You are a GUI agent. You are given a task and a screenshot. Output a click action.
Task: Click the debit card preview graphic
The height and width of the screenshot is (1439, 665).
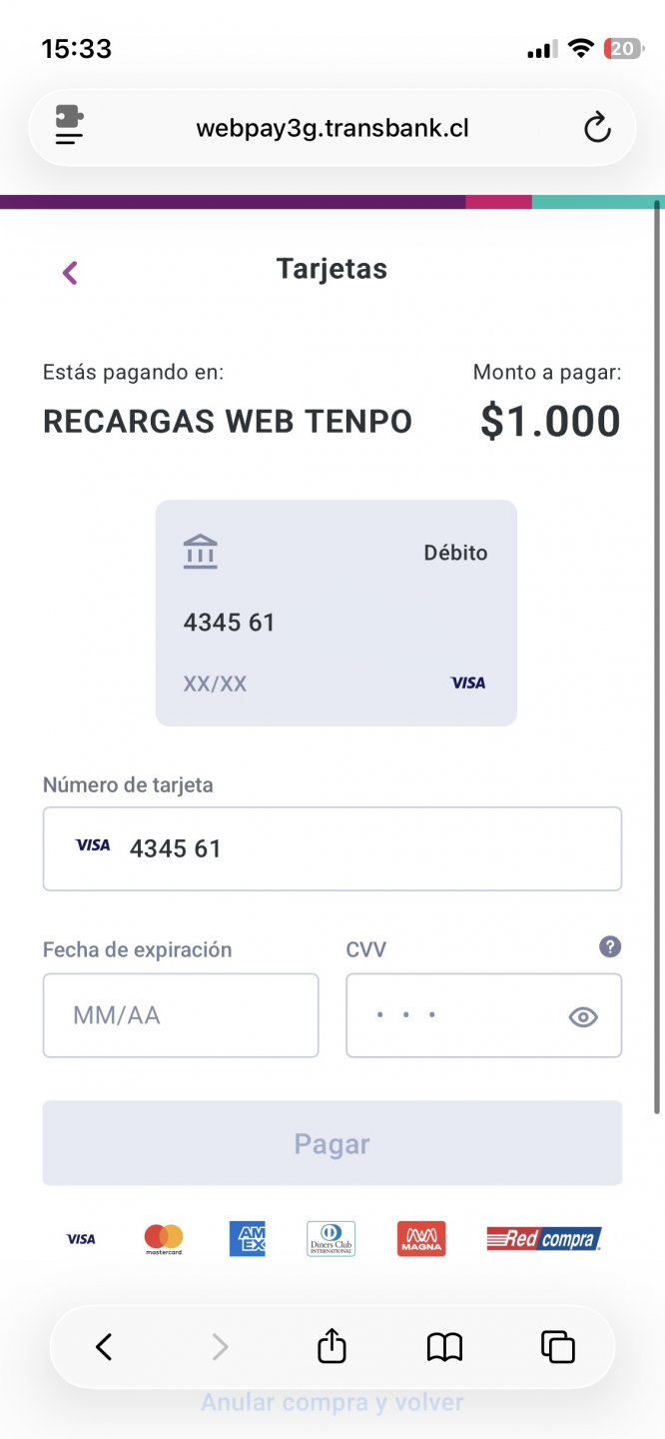point(335,613)
